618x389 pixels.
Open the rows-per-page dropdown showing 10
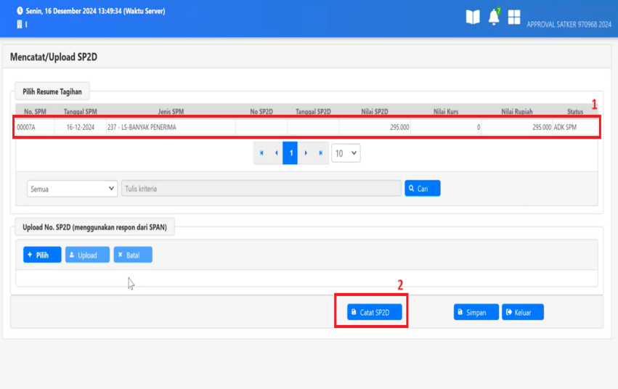coord(346,153)
